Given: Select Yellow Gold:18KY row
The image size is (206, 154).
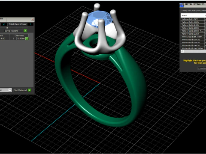Looking at the screenshot, I should 192,28.
